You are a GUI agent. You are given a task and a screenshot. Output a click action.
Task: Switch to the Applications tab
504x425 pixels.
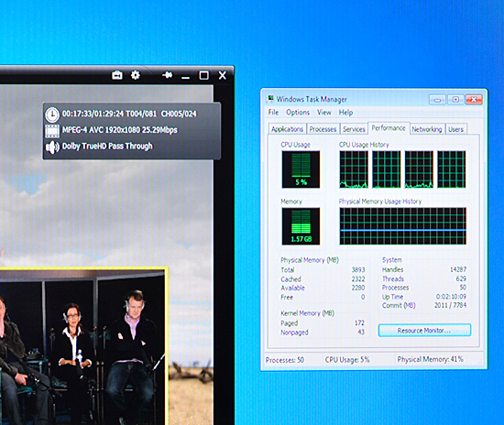288,129
